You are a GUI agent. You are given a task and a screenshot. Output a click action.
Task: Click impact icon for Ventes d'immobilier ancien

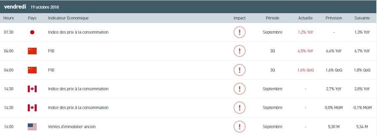click(x=239, y=126)
